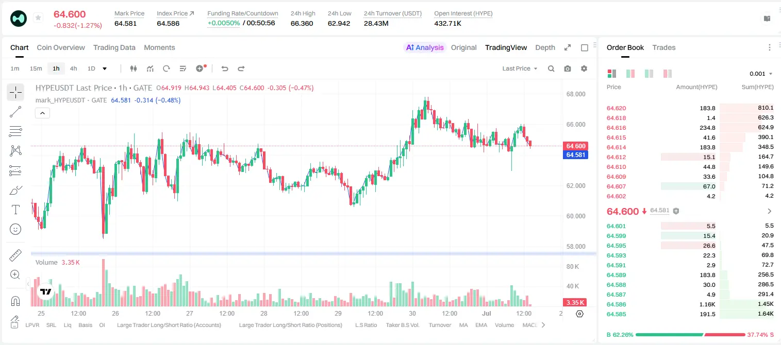Open the emoji sticker tool
The height and width of the screenshot is (345, 781).
tap(15, 229)
